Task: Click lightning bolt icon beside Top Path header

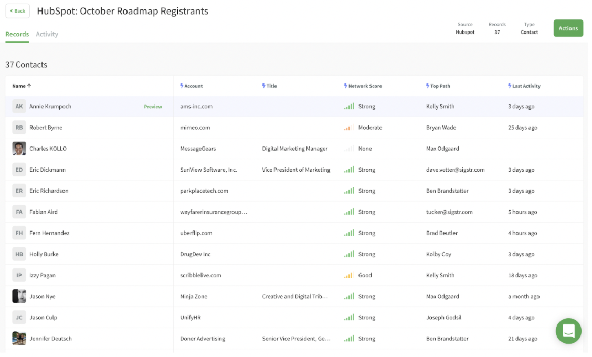Action: coord(427,86)
